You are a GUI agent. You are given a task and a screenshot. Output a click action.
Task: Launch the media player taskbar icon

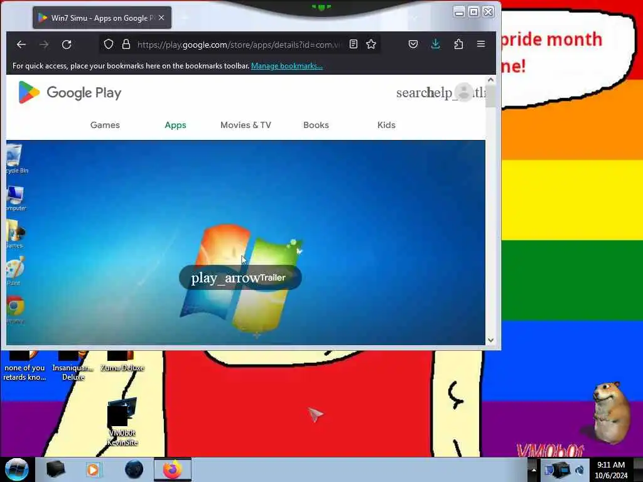pos(93,469)
